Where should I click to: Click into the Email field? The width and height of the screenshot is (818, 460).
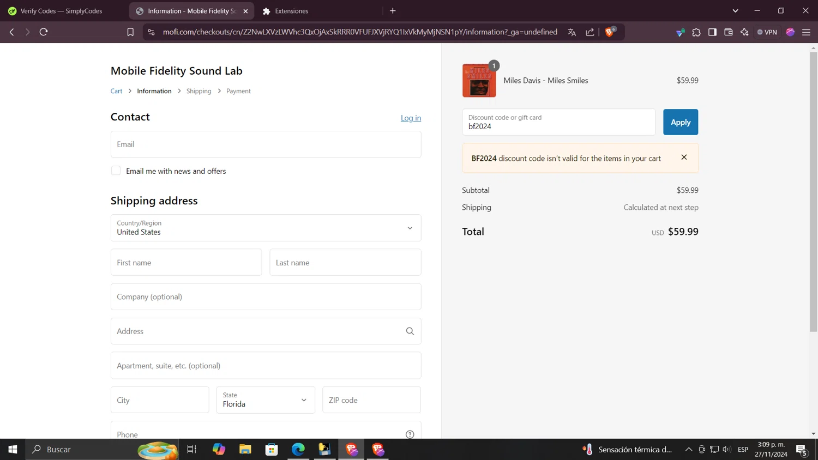click(266, 144)
